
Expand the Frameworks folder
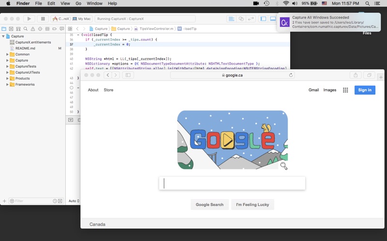pos(7,84)
